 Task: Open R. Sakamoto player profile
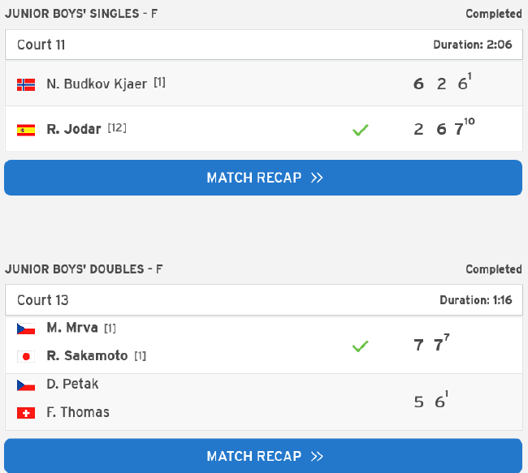(x=87, y=356)
